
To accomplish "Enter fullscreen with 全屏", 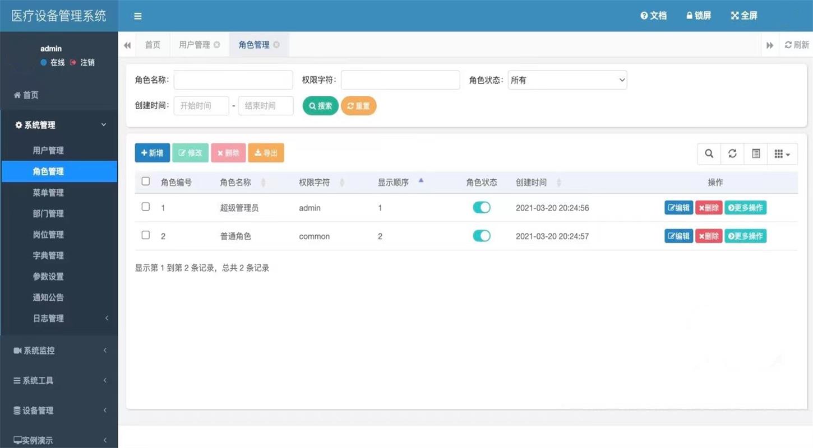I will pyautogui.click(x=744, y=16).
